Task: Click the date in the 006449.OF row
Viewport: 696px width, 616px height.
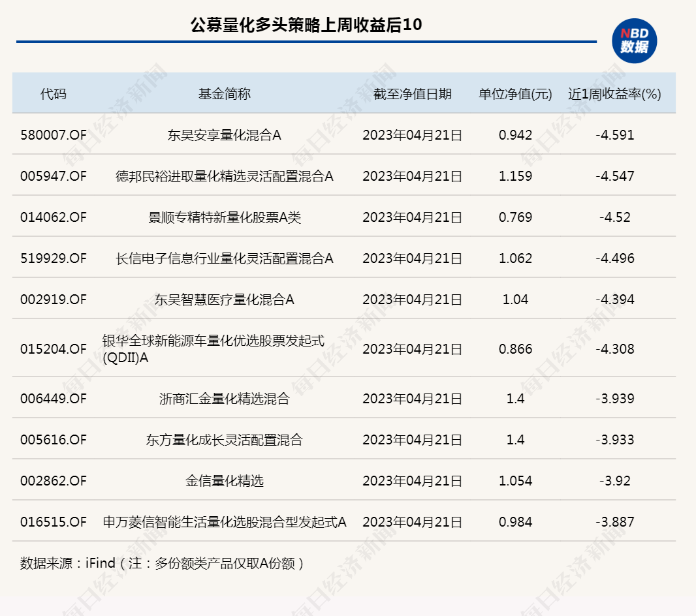Action: point(413,399)
